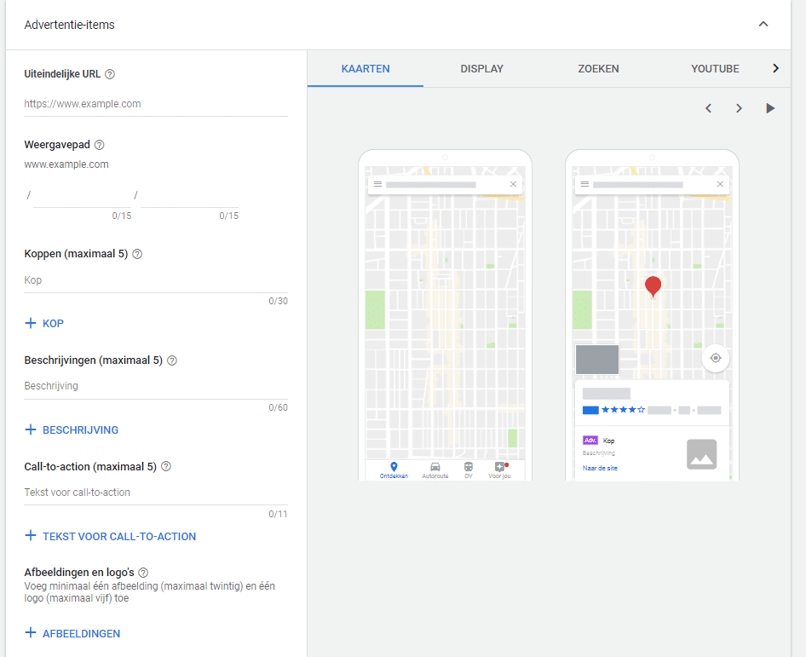The image size is (806, 657).
Task: Open help for Uiteindelijke URL
Action: pyautogui.click(x=110, y=74)
